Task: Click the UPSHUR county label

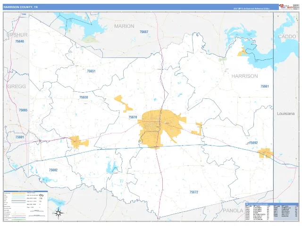Action: (x=17, y=35)
